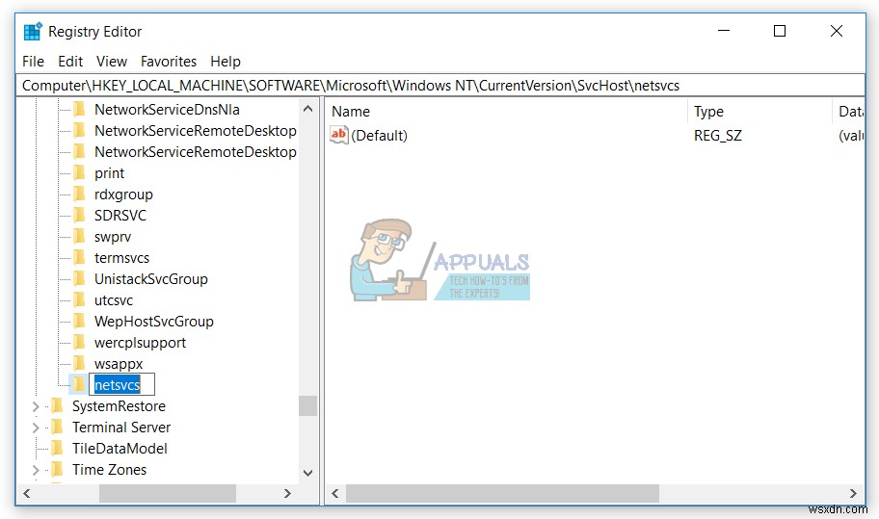This screenshot has width=879, height=519.
Task: Click tree pane scroll right arrow
Action: pos(287,493)
